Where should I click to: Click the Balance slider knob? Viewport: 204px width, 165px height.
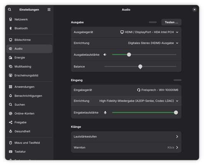click(x=140, y=66)
